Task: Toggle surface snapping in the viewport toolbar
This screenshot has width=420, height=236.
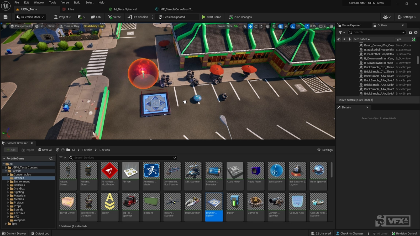Action: pos(274,26)
